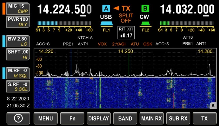The image size is (219, 126).
Task: Open the SUB RX menu
Action: pos(178,118)
